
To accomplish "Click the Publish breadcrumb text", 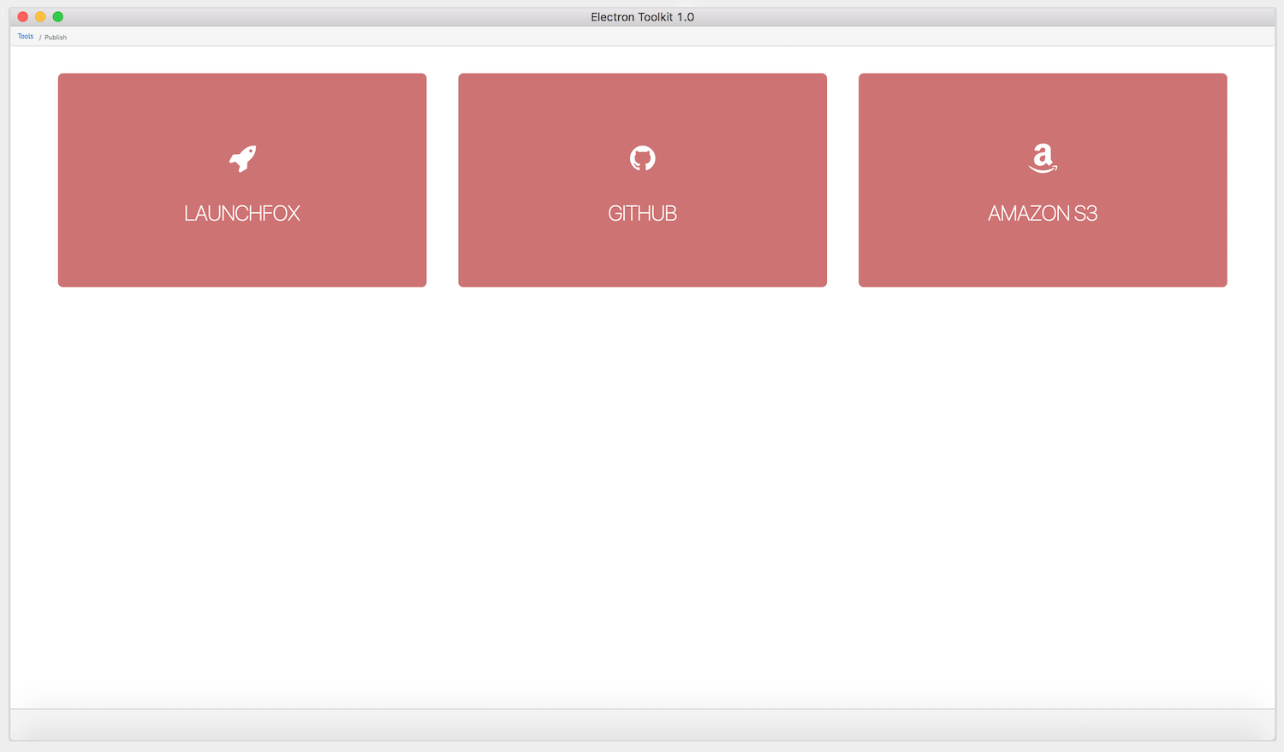I will [56, 38].
